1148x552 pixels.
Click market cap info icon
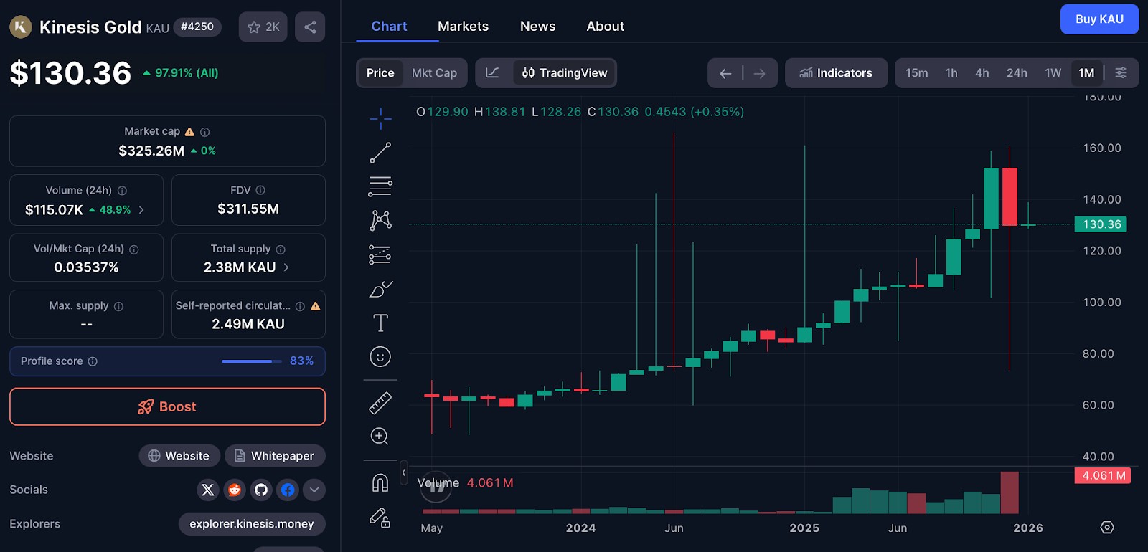[205, 132]
